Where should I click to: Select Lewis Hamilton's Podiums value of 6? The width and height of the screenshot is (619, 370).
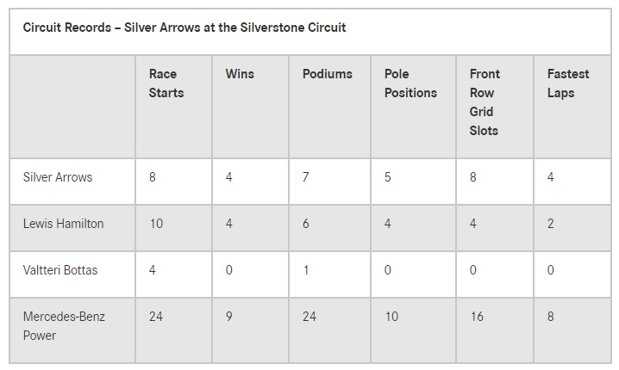[x=307, y=224]
